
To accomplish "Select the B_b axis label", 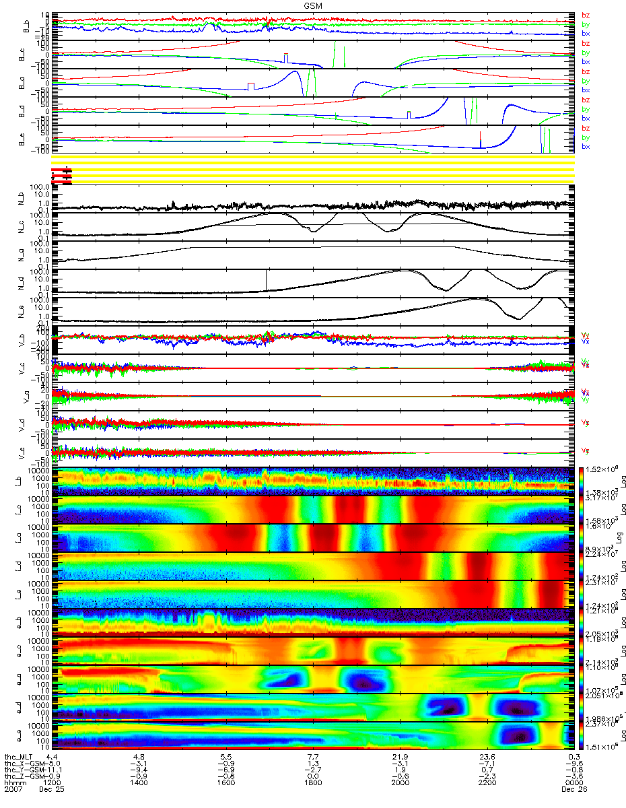I will coord(26,27).
